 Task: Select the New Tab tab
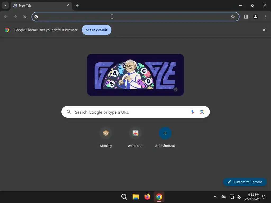point(41,5)
